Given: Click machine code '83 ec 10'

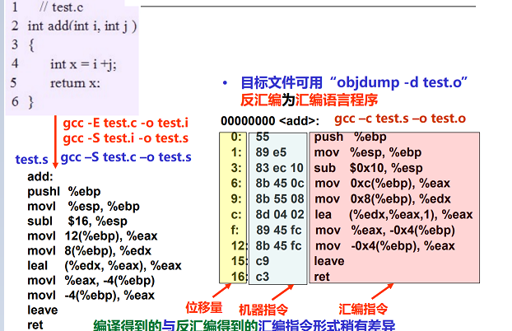Looking at the screenshot, I should tap(280, 168).
